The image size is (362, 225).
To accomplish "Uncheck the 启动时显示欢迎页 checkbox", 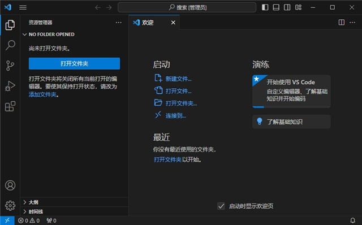I will click(x=221, y=206).
